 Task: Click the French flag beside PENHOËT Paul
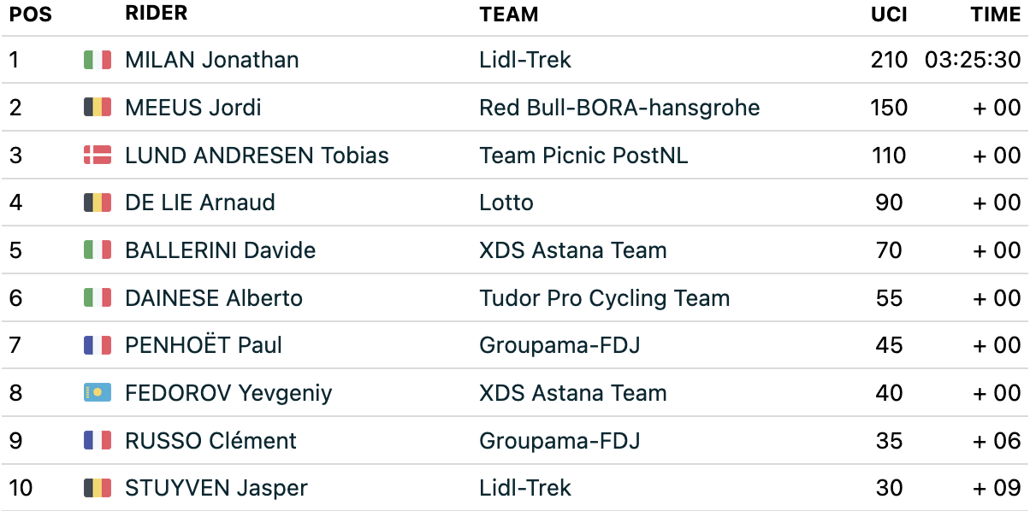click(98, 345)
